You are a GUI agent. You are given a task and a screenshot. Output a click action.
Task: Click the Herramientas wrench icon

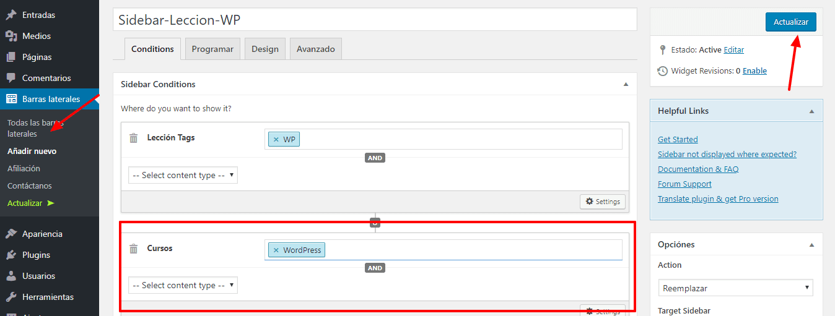11,297
